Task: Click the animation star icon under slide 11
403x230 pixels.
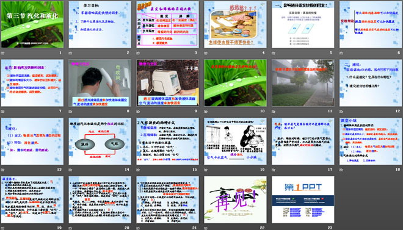Action: [x=274, y=112]
